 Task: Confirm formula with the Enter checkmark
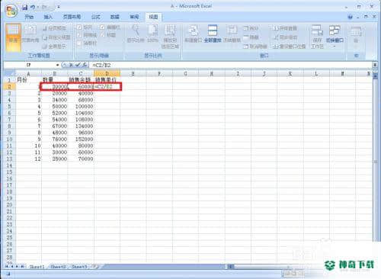tap(78, 65)
